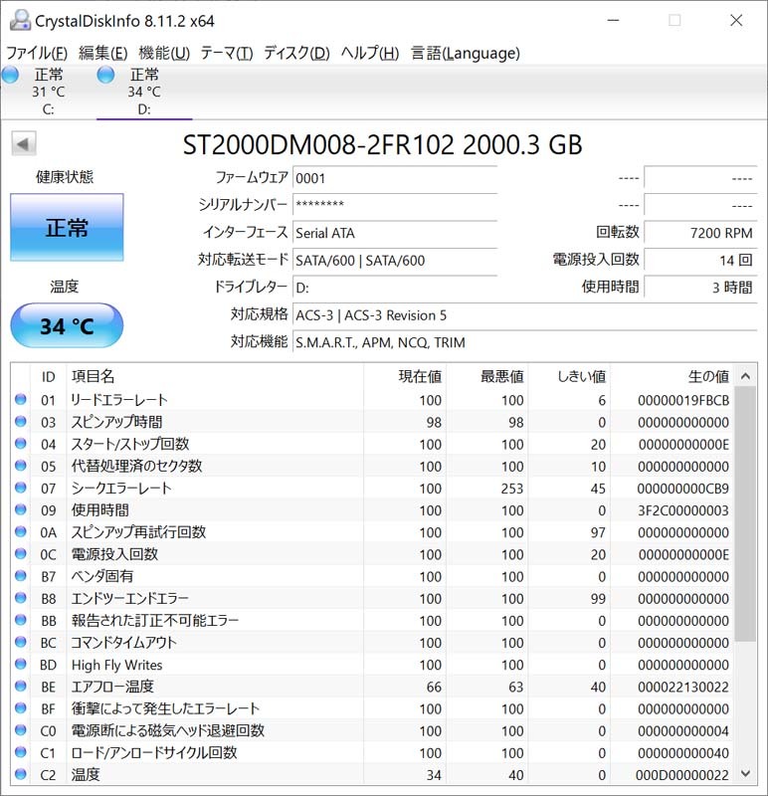Click the しきい値 column header
Screen dimensions: 768x796
(569, 376)
